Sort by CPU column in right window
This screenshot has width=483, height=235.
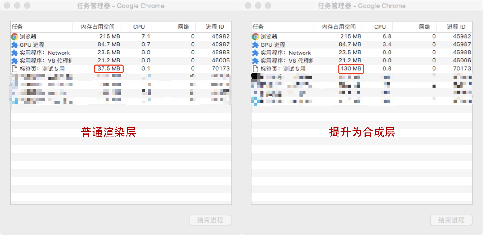tap(378, 27)
